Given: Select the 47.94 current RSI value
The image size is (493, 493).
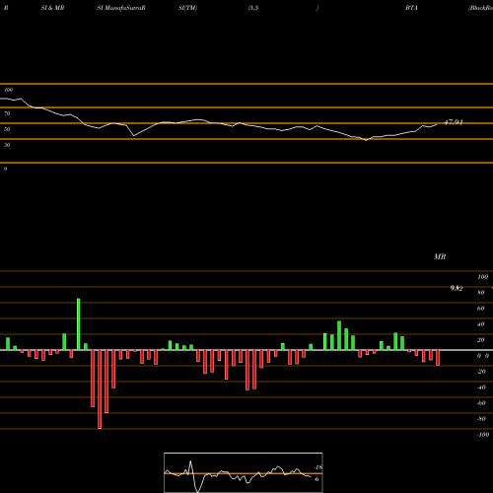Looking at the screenshot, I should [454, 122].
